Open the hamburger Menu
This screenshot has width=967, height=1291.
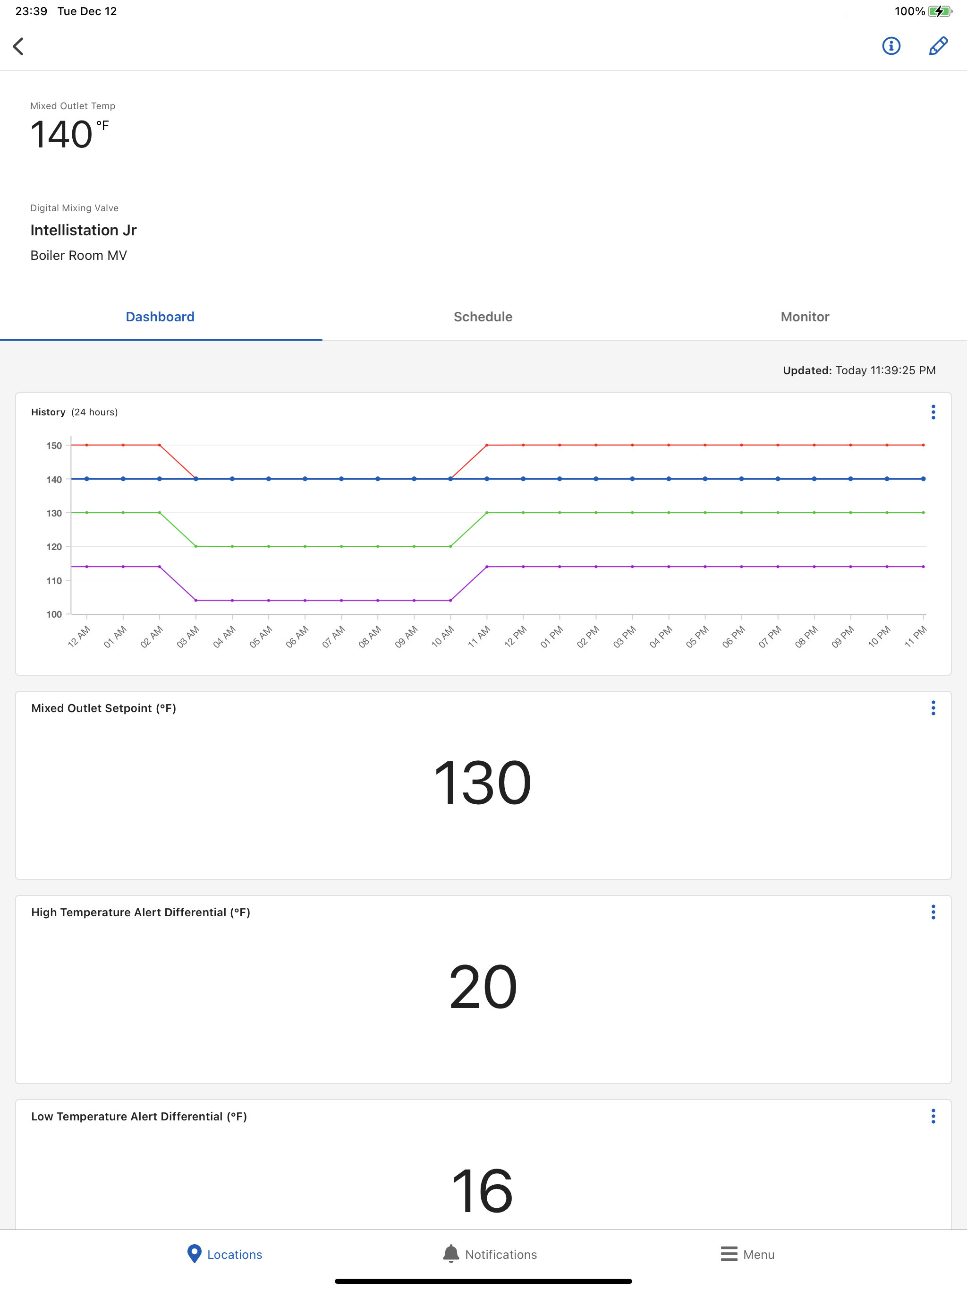pos(747,1254)
